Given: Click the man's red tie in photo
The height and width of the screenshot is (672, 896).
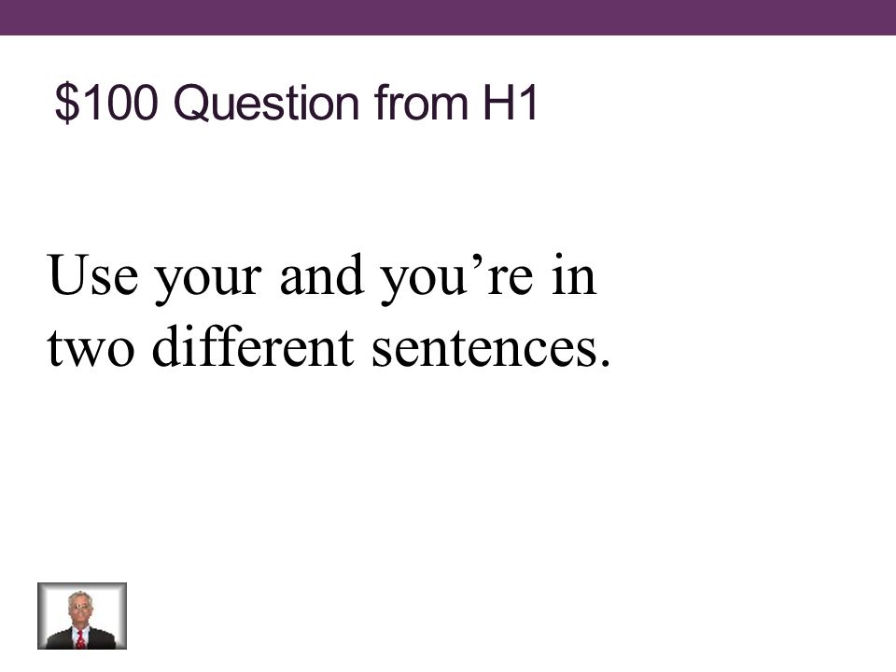Looking at the screenshot, I should pyautogui.click(x=80, y=638).
